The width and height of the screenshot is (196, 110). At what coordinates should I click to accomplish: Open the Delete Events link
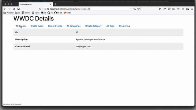coord(55,26)
